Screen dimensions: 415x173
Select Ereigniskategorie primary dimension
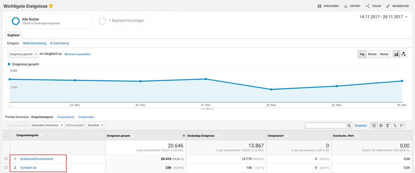point(42,117)
